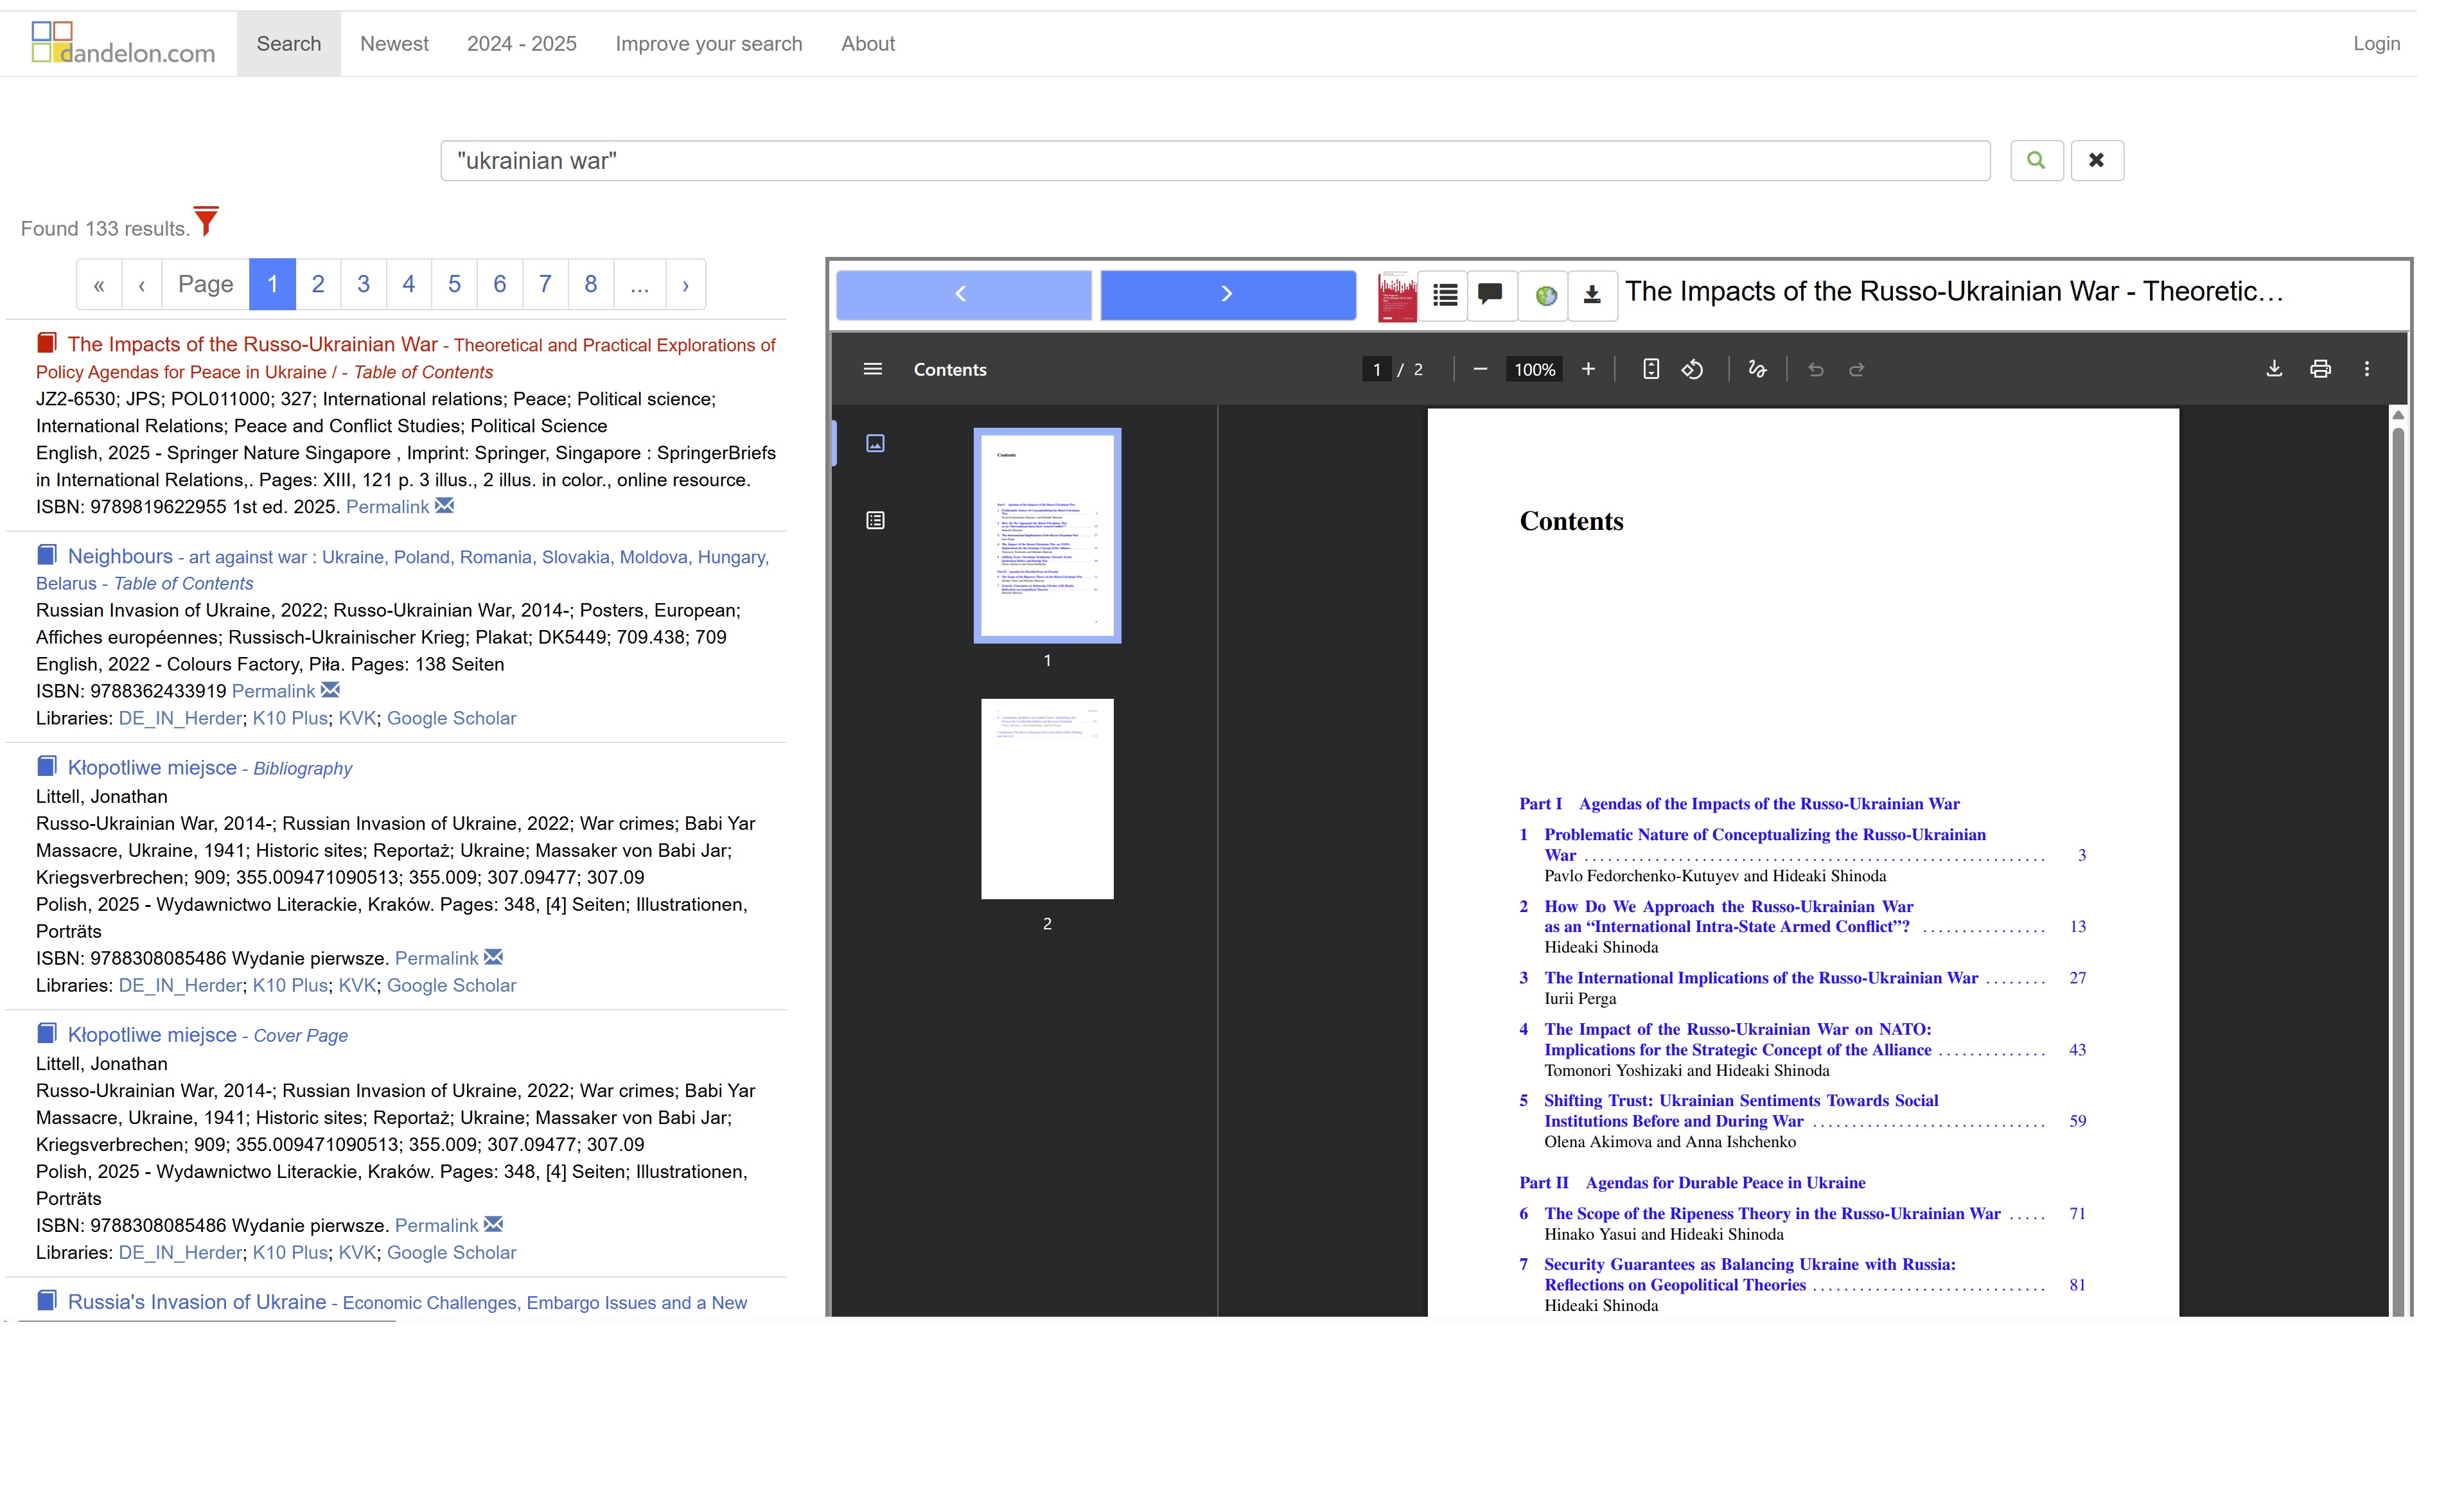Click the Permalink for ISBN 9788362433919

(x=273, y=691)
